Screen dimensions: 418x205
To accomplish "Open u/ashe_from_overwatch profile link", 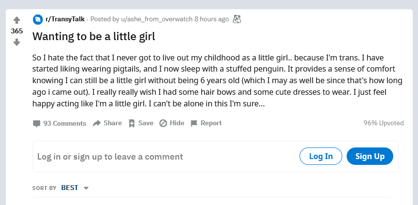I will tap(157, 19).
